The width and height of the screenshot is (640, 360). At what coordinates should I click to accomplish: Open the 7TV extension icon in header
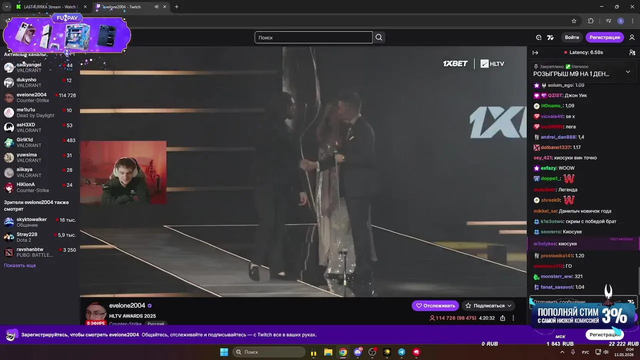[550, 37]
